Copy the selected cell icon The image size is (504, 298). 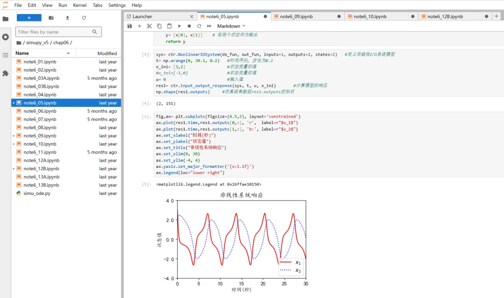pos(160,26)
